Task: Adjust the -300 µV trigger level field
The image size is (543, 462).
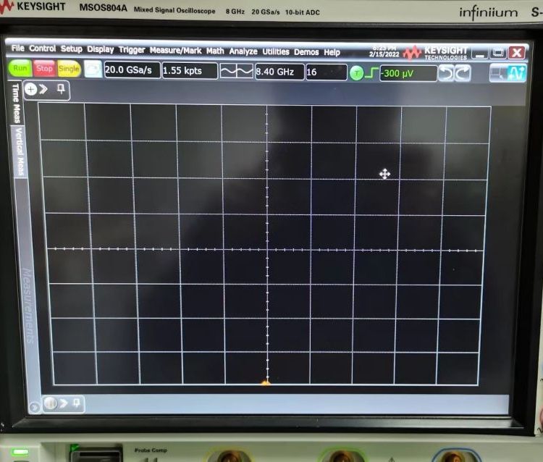Action: (408, 74)
